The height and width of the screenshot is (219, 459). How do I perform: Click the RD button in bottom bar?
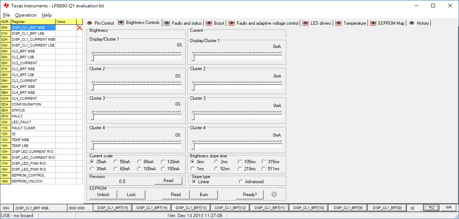pos(431,208)
